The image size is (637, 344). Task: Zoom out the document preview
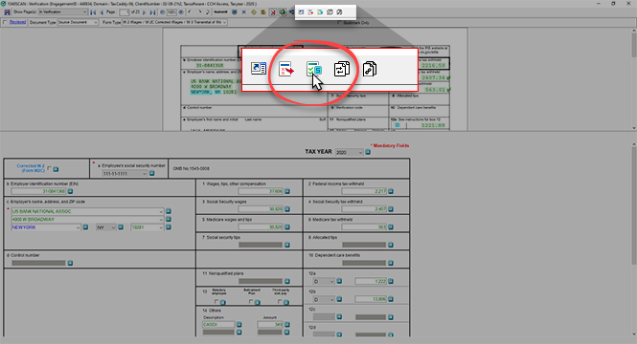tap(162, 12)
